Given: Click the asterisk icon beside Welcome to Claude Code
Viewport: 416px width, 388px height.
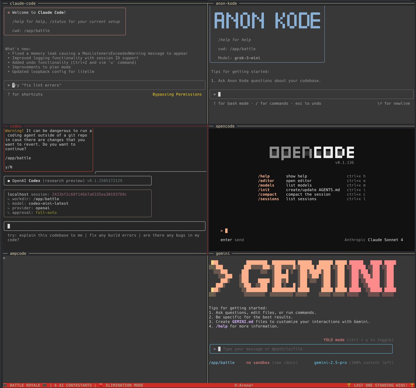Looking at the screenshot, I should click(x=9, y=12).
